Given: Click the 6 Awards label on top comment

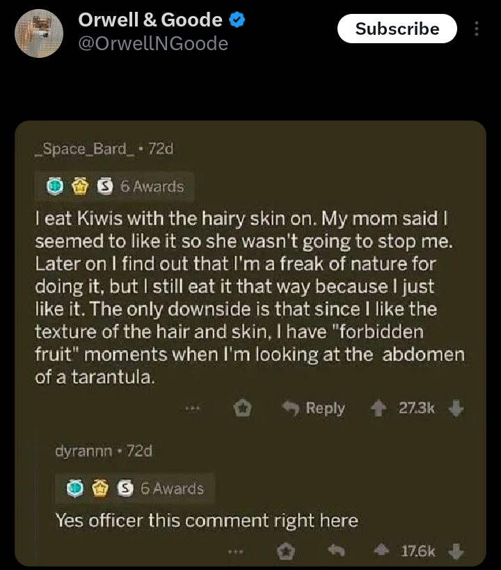Looking at the screenshot, I should coord(152,187).
